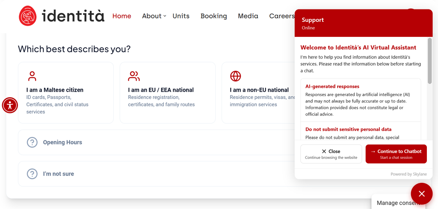
Task: Open the accessibility options icon
Action: point(10,105)
